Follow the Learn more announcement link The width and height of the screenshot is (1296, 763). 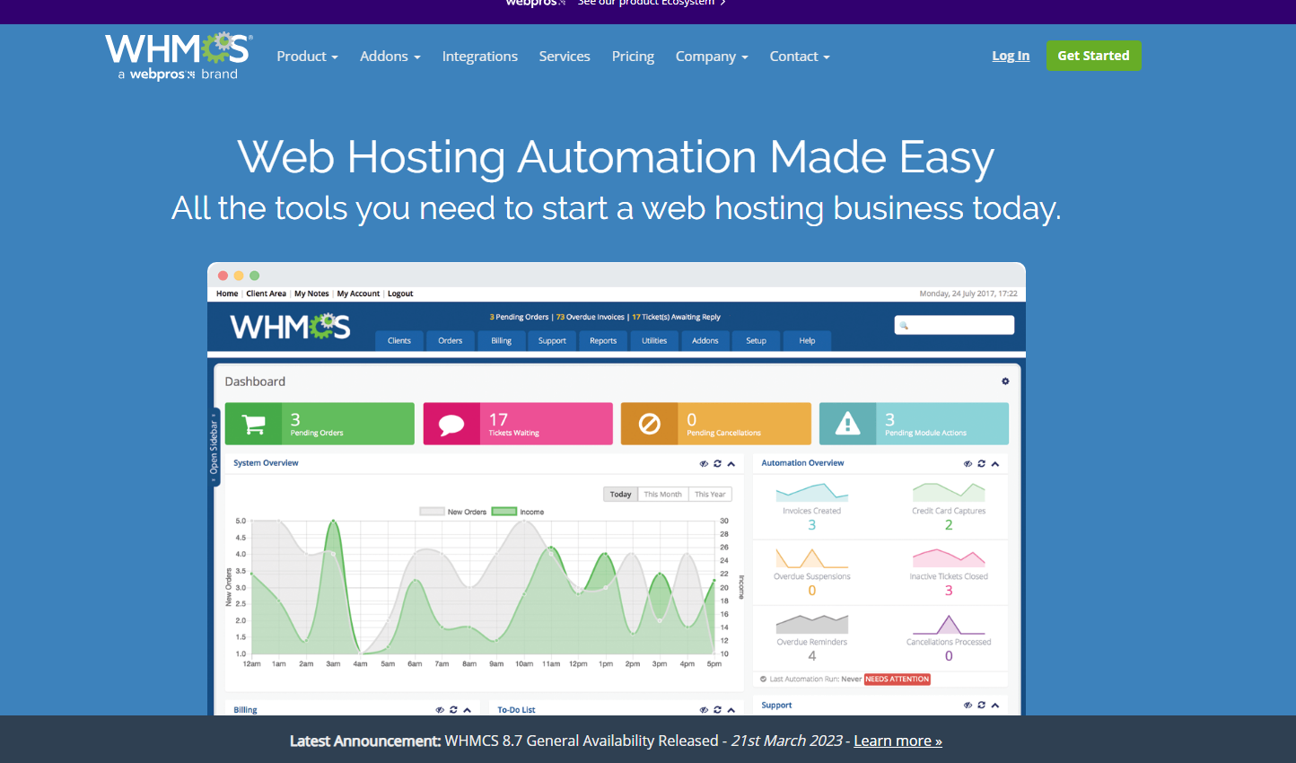click(898, 741)
